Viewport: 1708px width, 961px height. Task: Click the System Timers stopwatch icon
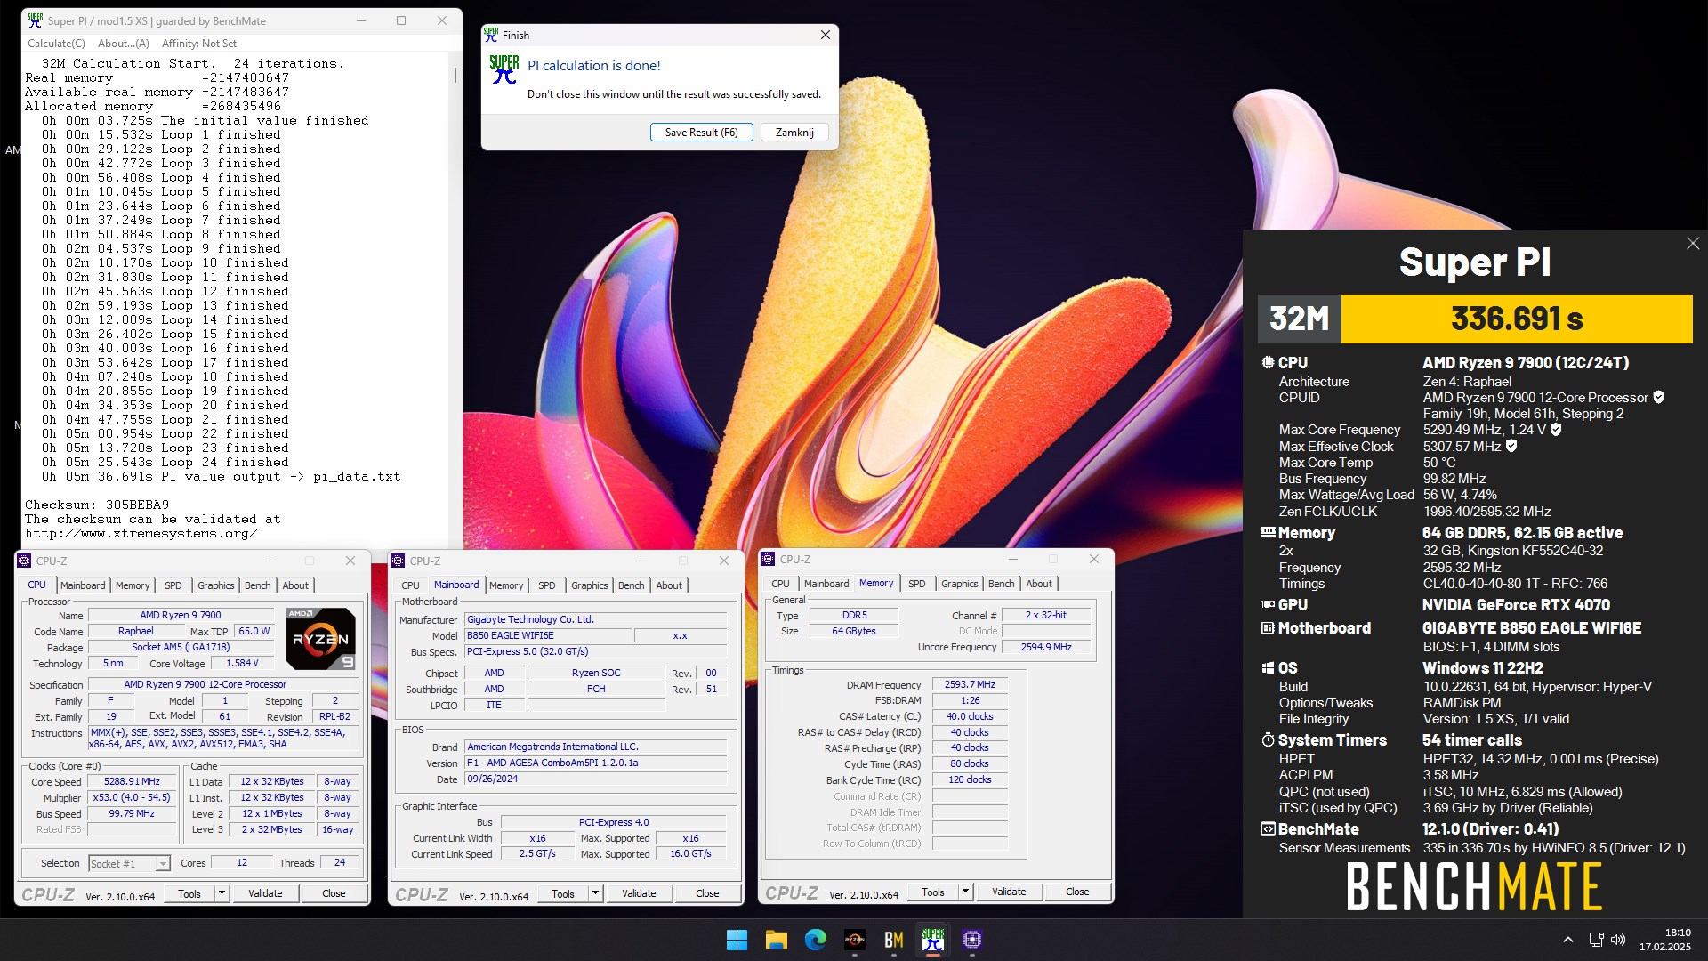pyautogui.click(x=1268, y=739)
